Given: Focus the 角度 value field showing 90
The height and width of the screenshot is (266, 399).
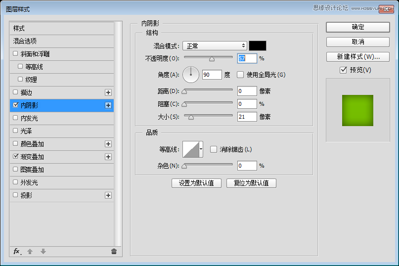Looking at the screenshot, I should coord(212,75).
